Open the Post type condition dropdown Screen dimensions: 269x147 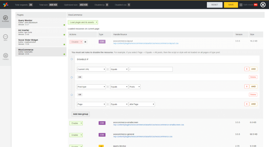[x=91, y=87]
